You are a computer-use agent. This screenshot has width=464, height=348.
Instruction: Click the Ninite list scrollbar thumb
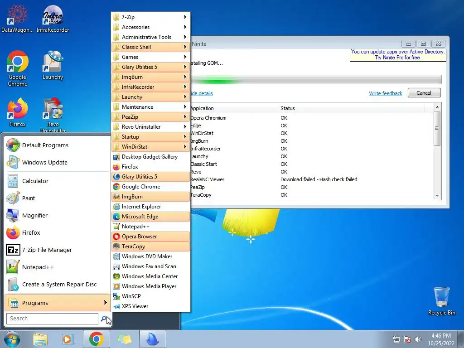pyautogui.click(x=437, y=128)
